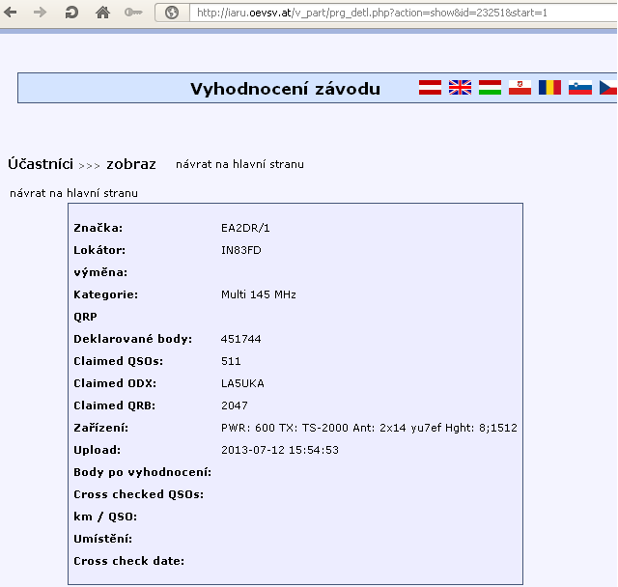618x587 pixels.
Task: Switch to Slovenian via its flag
Action: pos(579,88)
